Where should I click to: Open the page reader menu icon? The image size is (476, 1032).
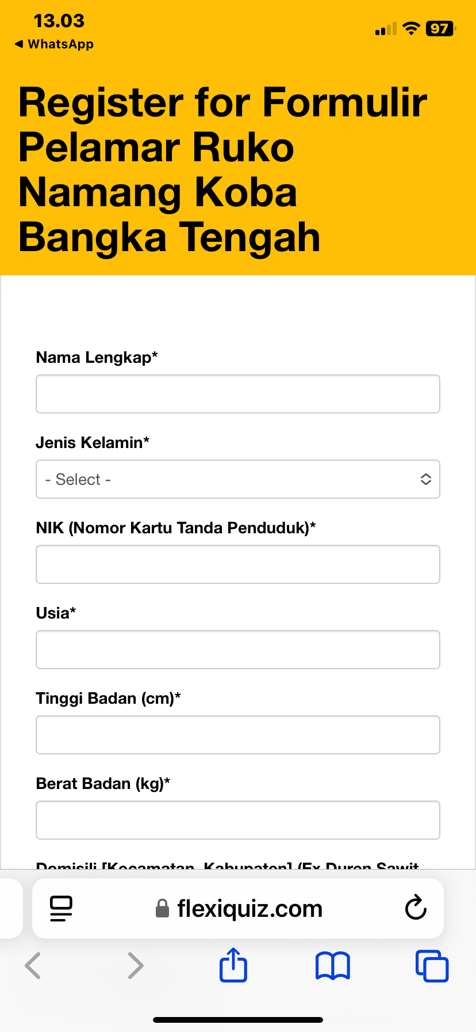(x=61, y=908)
